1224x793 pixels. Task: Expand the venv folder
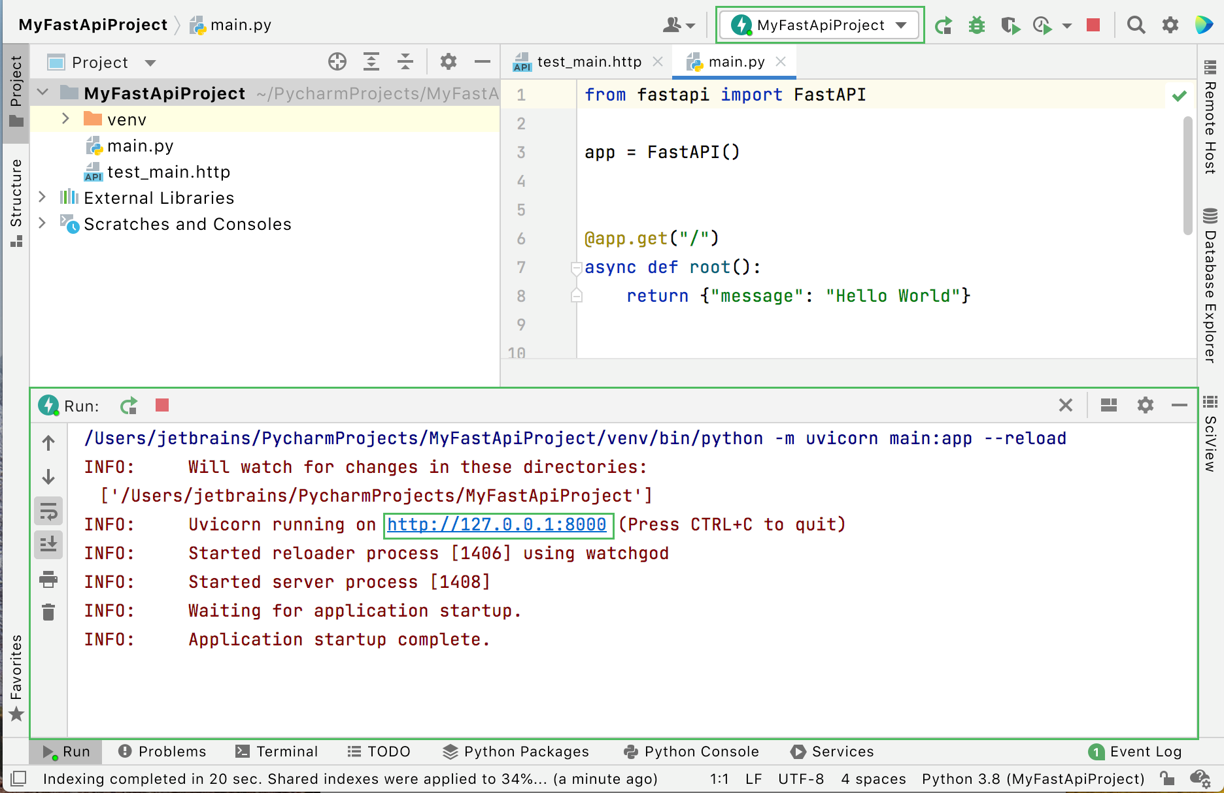(65, 119)
